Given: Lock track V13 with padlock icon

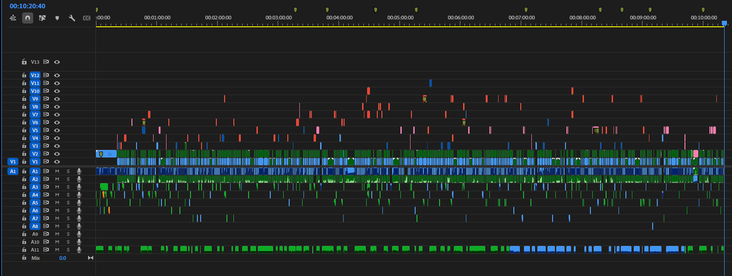Looking at the screenshot, I should [x=24, y=62].
